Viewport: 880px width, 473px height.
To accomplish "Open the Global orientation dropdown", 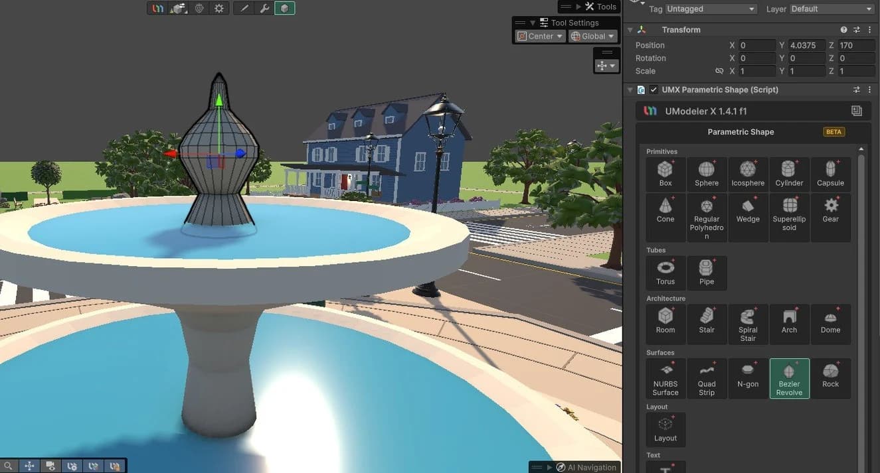I will [592, 36].
